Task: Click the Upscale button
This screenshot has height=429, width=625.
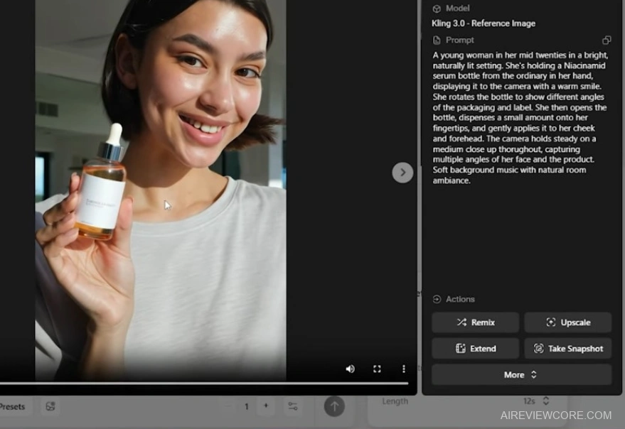Action: (567, 322)
